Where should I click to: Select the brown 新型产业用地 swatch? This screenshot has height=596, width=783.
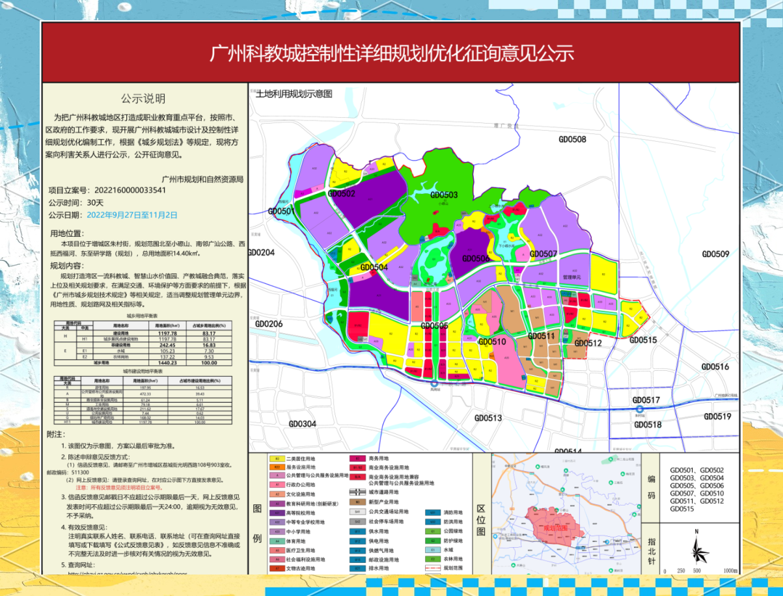click(358, 502)
